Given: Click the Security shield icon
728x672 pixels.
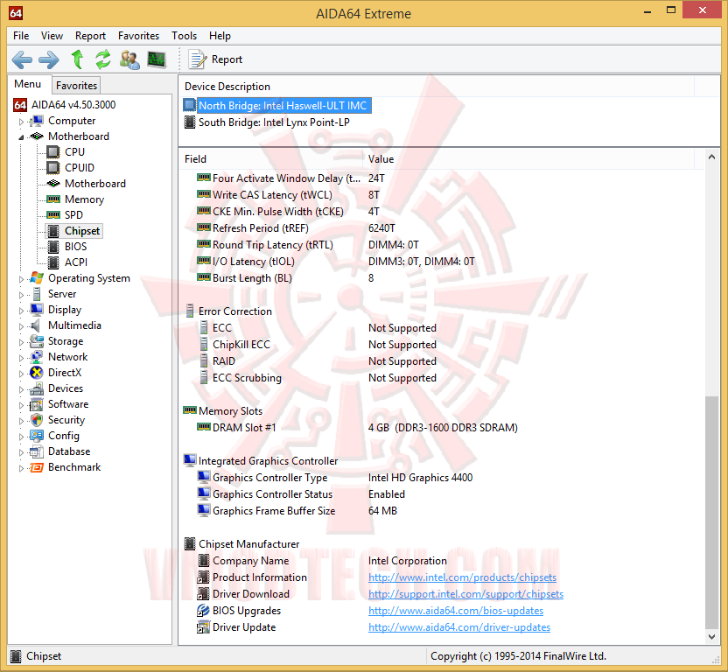Looking at the screenshot, I should pos(36,420).
